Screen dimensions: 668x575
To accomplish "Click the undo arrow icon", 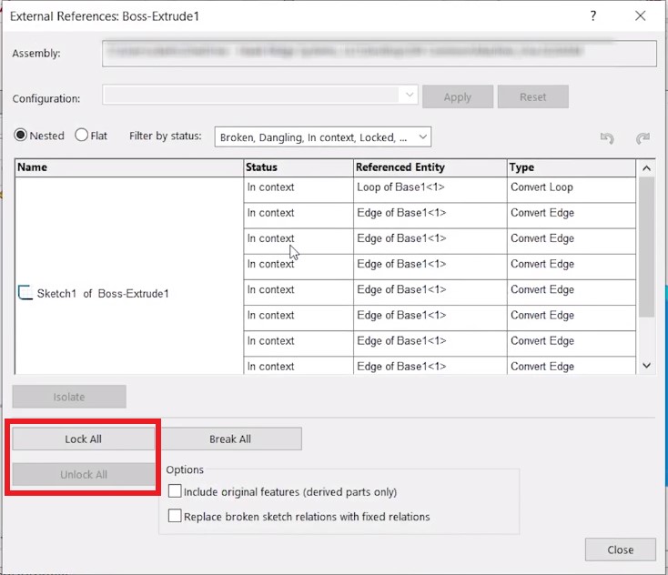I will click(607, 137).
